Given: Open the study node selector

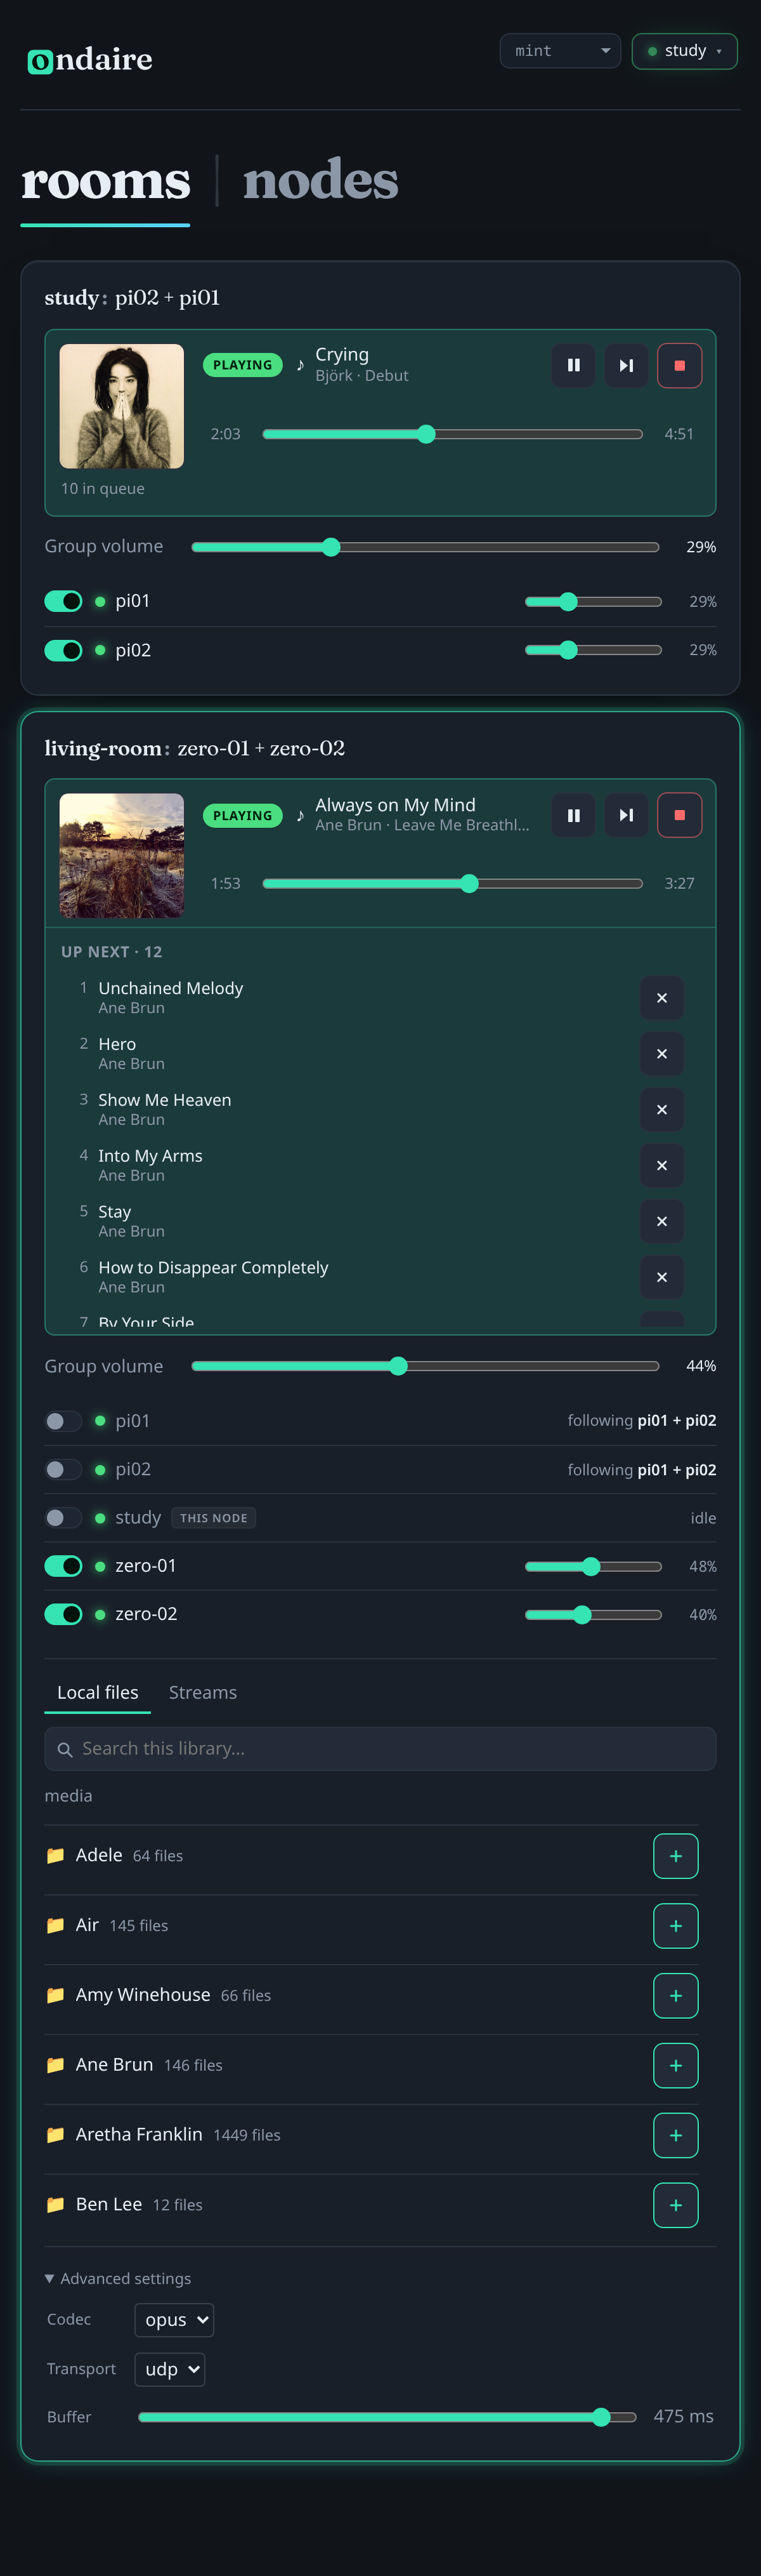Looking at the screenshot, I should point(684,51).
